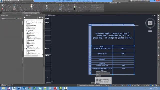The image size is (160, 90).
Task: Expand the 'Поверхности' node under the drawing
Action: coord(26,29)
